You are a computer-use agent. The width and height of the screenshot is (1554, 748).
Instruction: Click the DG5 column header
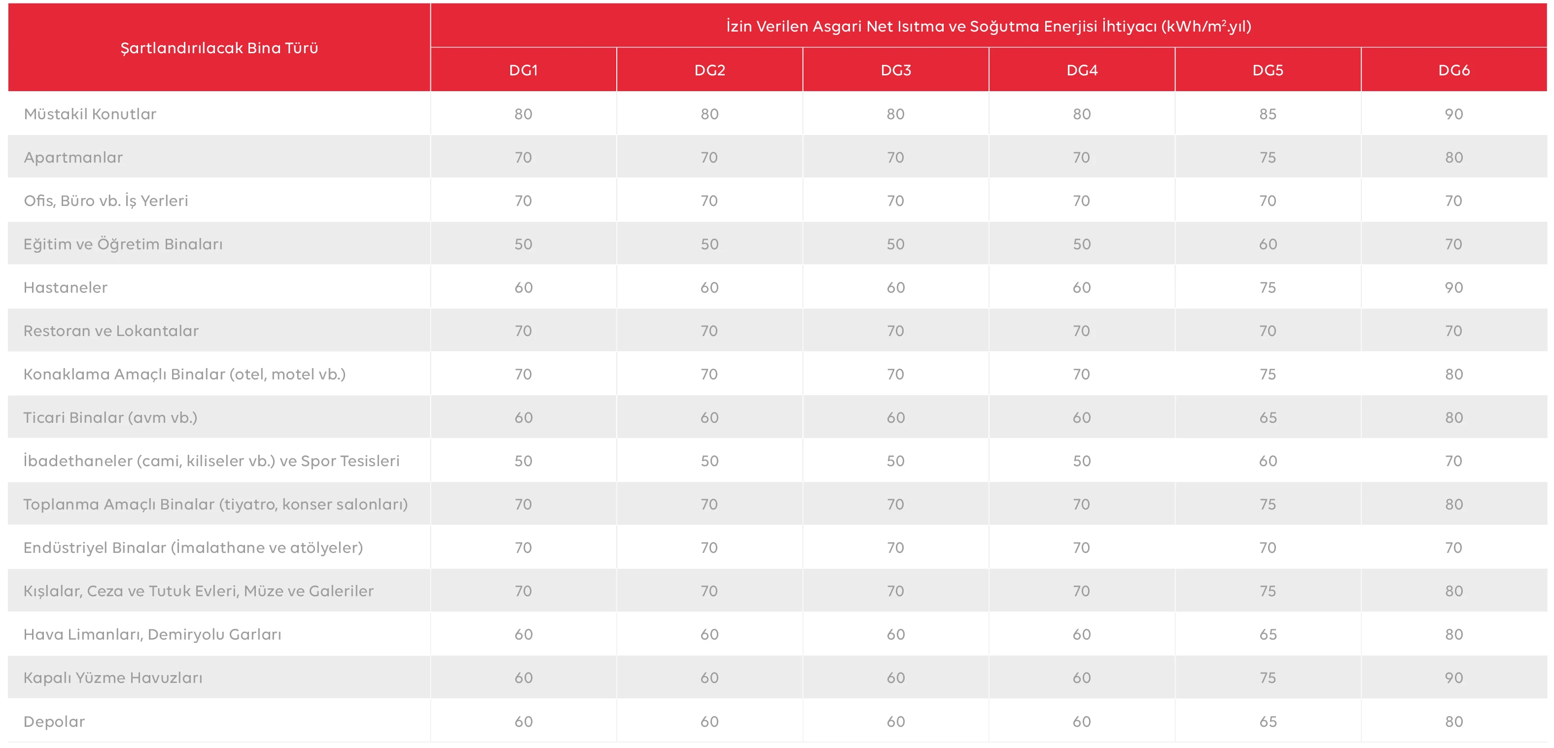point(1268,70)
